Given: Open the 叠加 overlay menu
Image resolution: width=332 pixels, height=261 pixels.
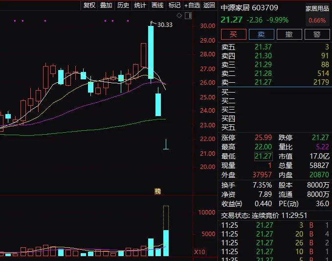Looking at the screenshot, I should click(x=106, y=5).
